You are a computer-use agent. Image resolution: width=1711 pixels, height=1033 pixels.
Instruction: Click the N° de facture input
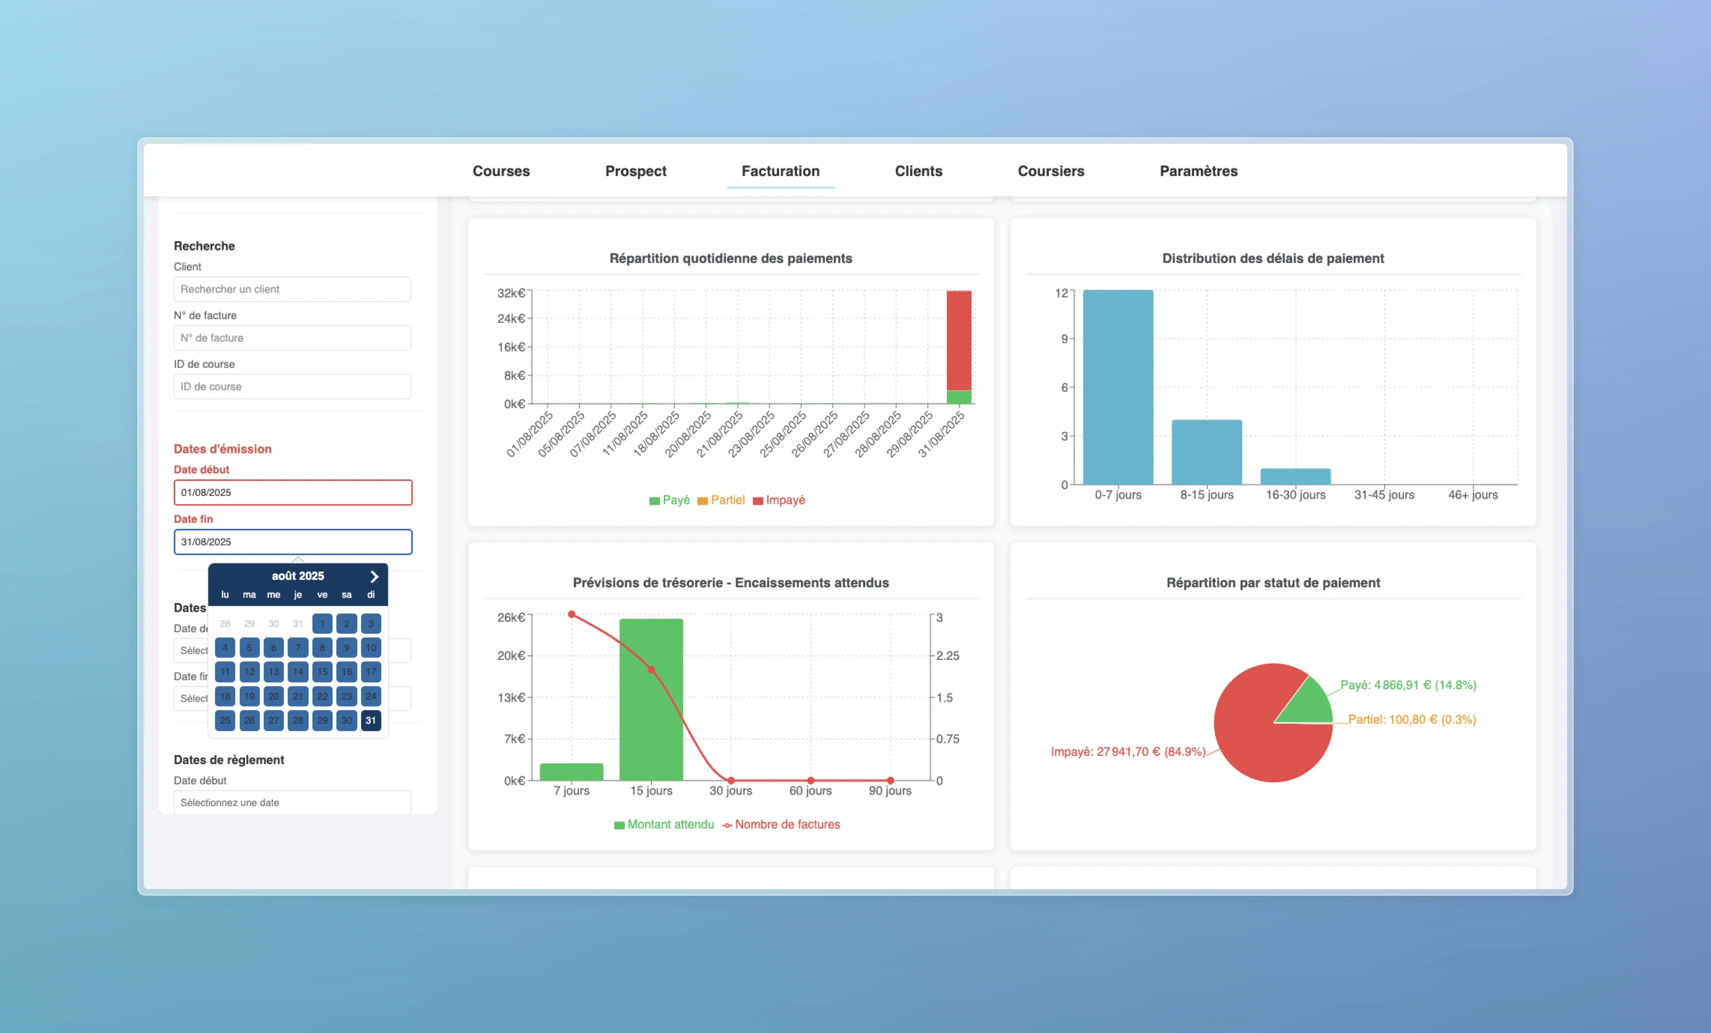coord(292,337)
